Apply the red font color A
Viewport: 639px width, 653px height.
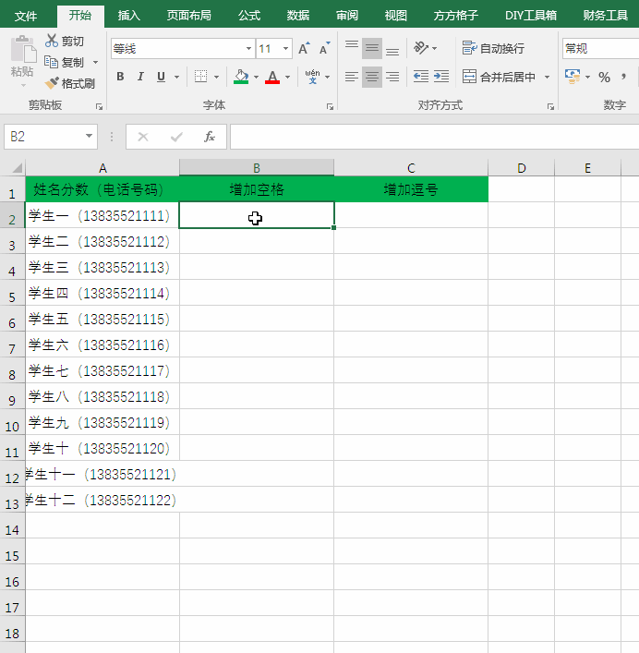point(272,77)
